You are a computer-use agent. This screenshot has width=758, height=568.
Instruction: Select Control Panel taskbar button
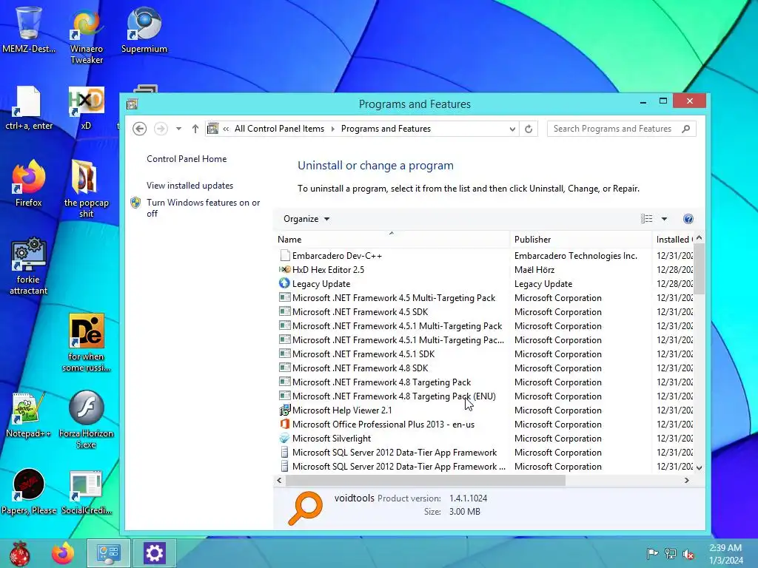(108, 553)
